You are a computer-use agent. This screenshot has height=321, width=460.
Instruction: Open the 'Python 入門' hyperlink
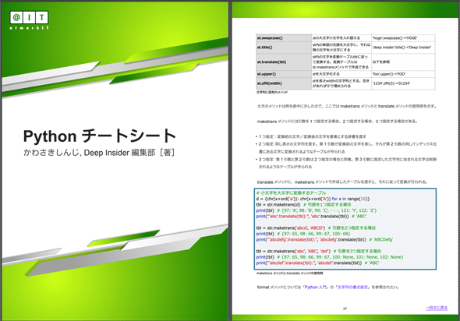pyautogui.click(x=315, y=287)
